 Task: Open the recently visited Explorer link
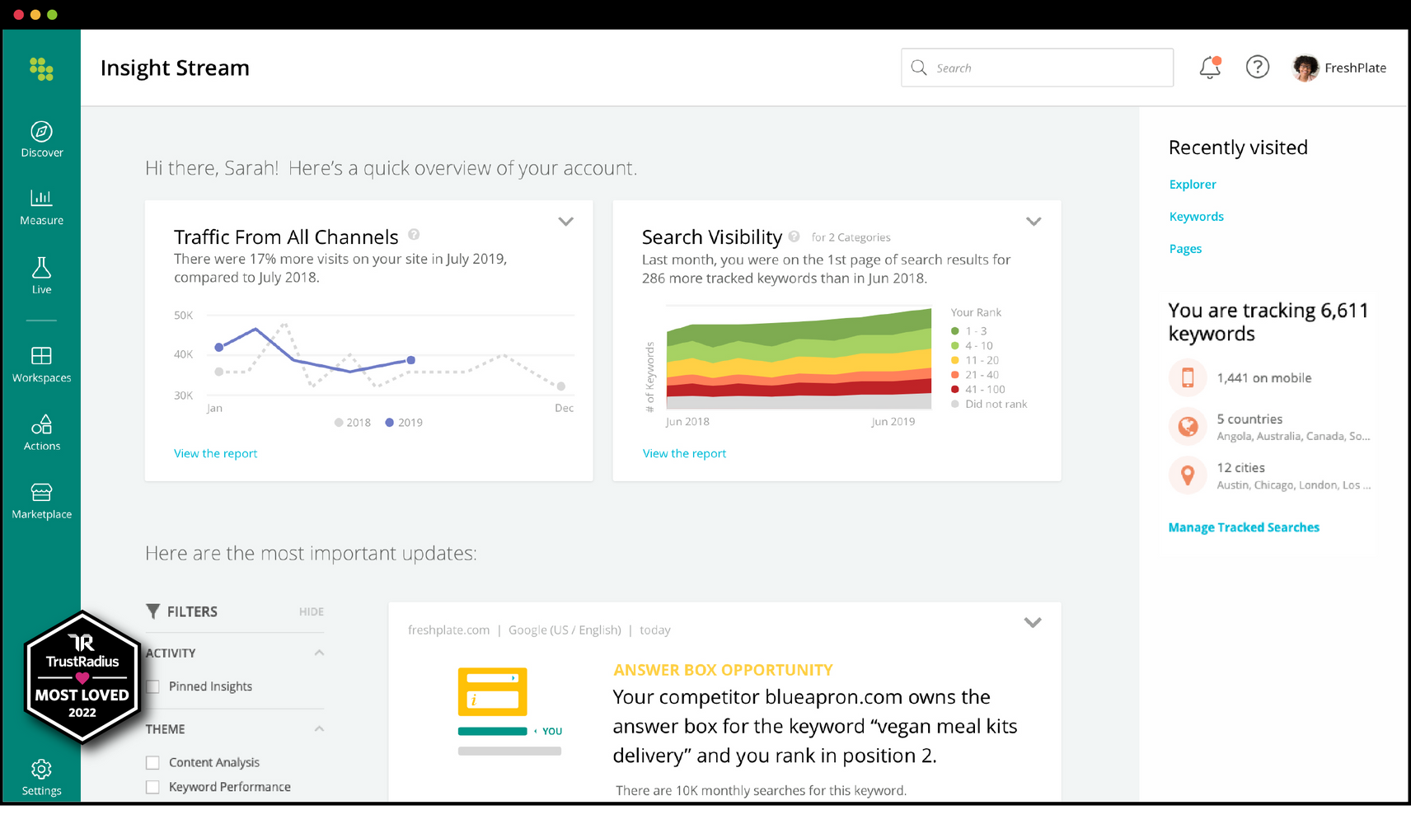click(x=1193, y=185)
